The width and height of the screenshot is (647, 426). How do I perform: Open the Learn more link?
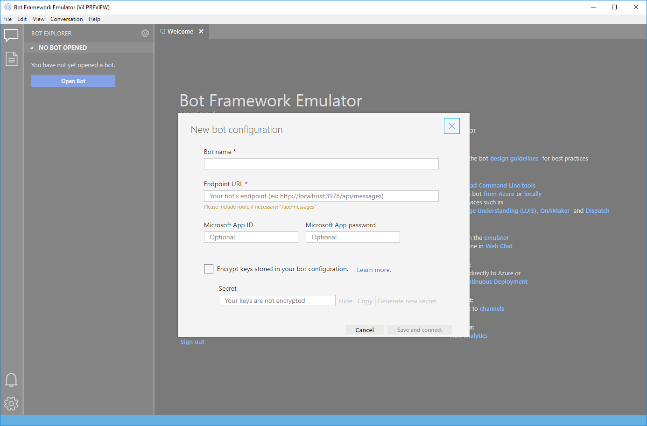(374, 270)
